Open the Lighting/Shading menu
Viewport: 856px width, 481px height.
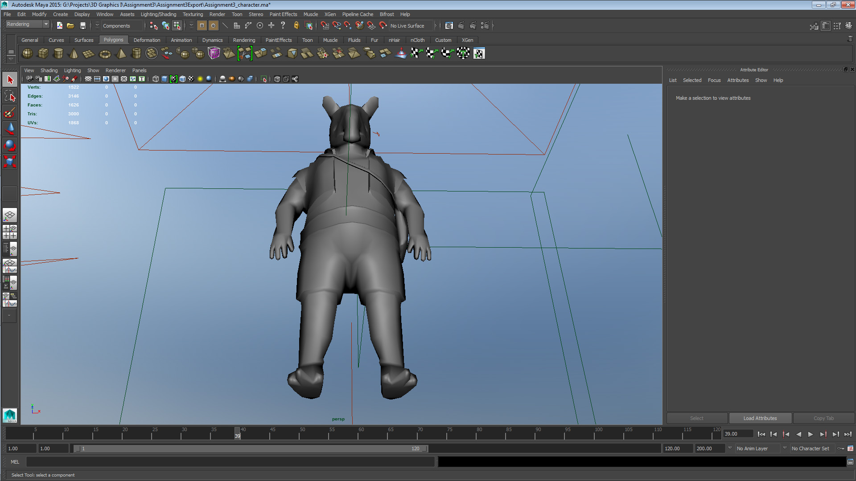(158, 14)
